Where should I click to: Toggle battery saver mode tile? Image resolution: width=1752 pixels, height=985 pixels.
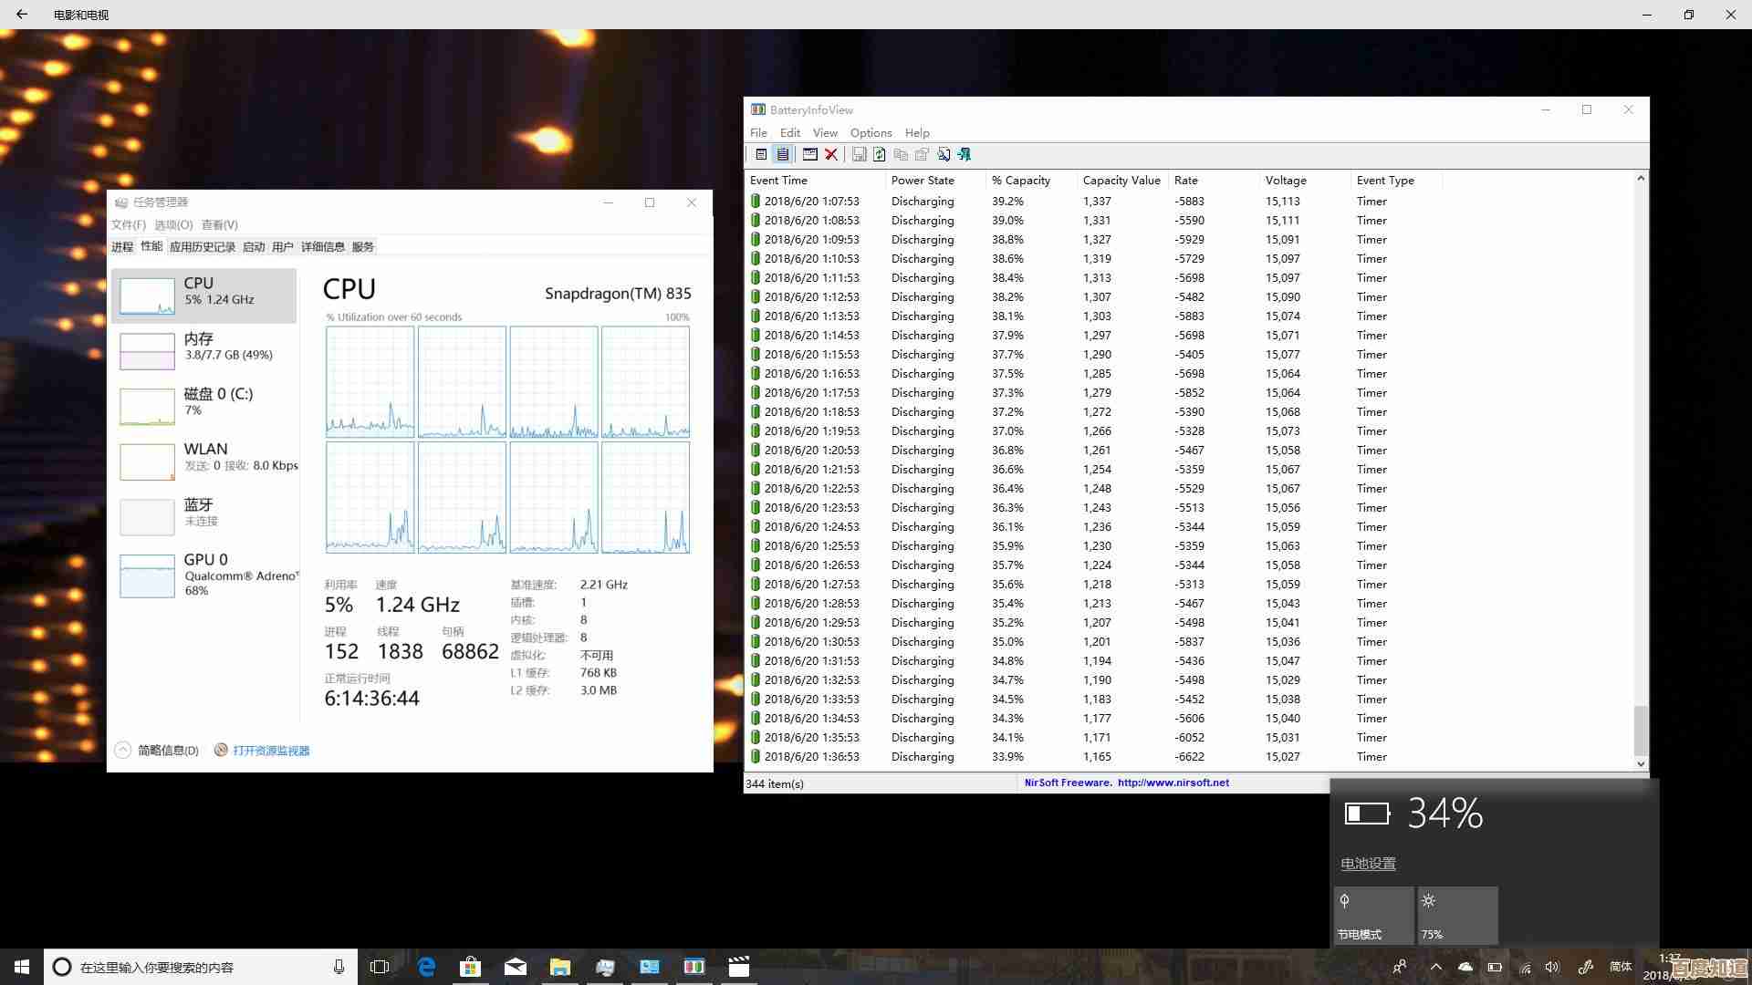coord(1372,915)
